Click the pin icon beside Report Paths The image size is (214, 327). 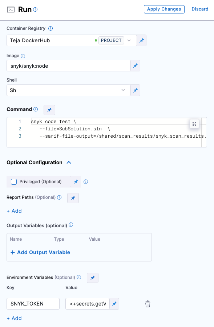(73, 198)
